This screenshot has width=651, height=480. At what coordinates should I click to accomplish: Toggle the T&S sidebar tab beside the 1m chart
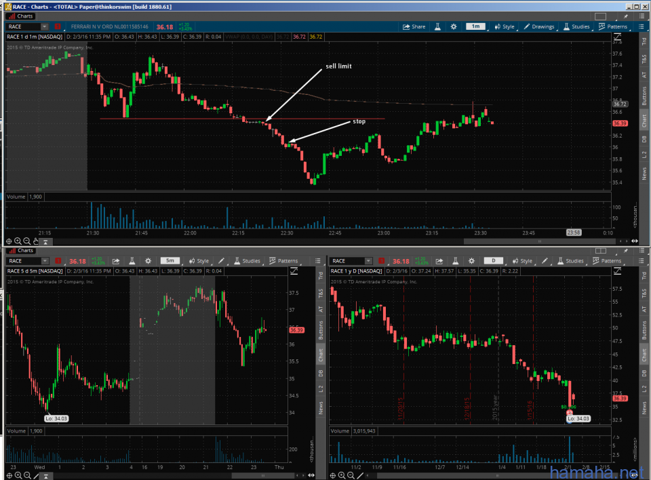point(644,59)
